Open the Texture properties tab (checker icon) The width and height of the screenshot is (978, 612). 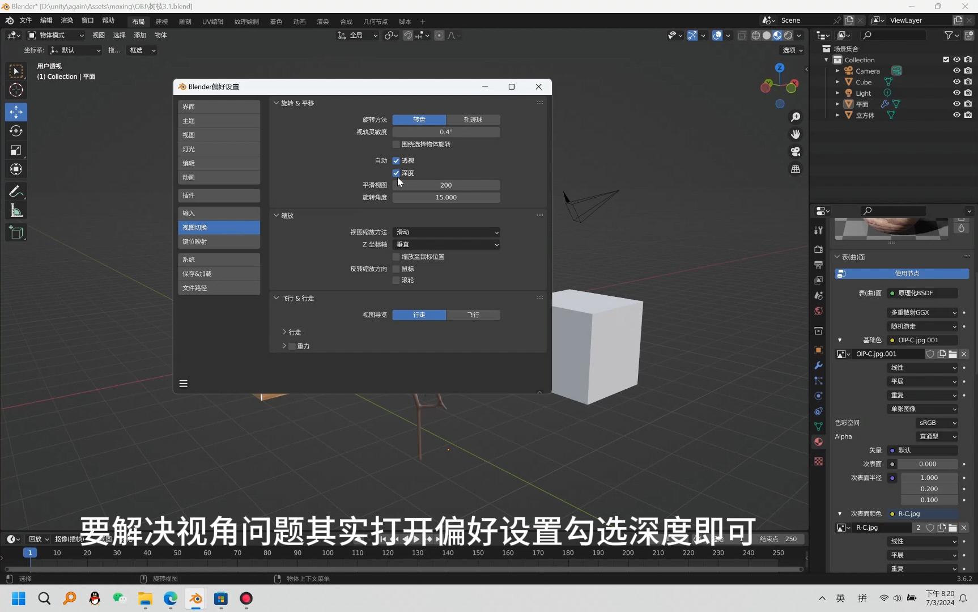818,461
